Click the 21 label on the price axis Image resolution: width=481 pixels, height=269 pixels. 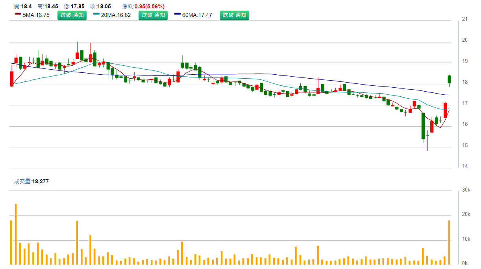(465, 19)
